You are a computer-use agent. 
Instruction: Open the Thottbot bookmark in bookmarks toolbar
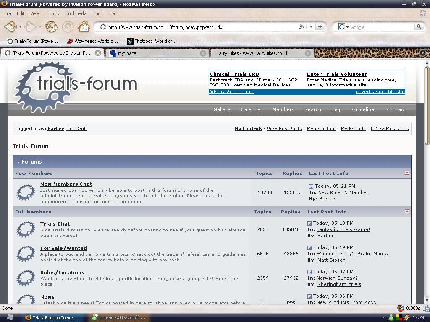click(x=153, y=41)
